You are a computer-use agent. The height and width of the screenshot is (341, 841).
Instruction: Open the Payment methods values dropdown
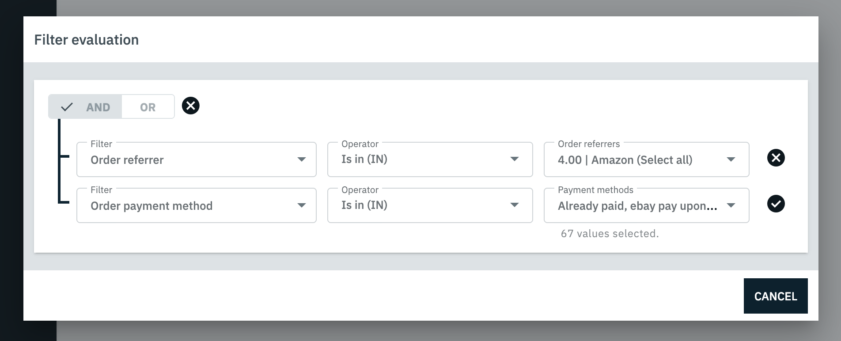[x=647, y=205]
